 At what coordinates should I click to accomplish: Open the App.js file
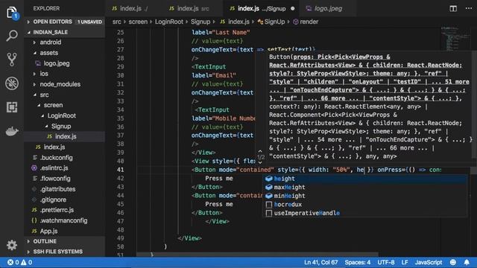coord(65,232)
